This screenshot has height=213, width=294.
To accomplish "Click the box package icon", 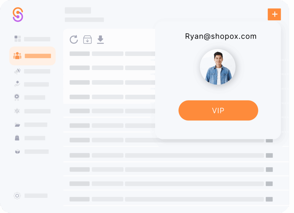I will pos(18,151).
